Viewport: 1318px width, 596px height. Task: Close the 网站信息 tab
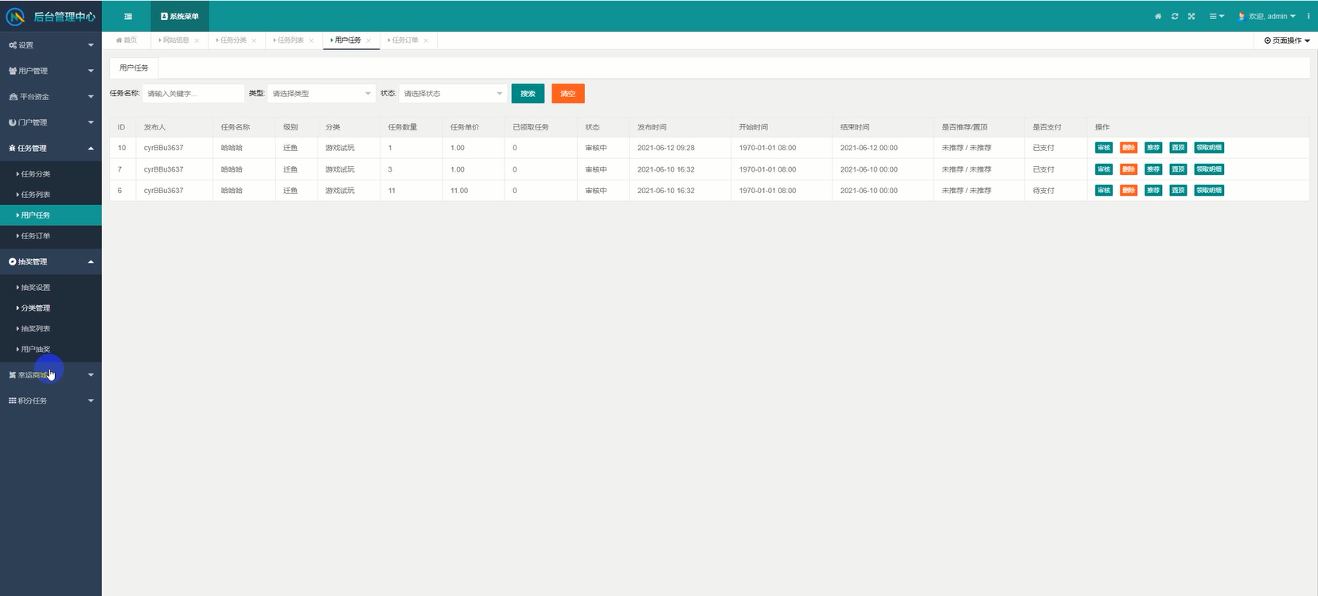point(197,41)
